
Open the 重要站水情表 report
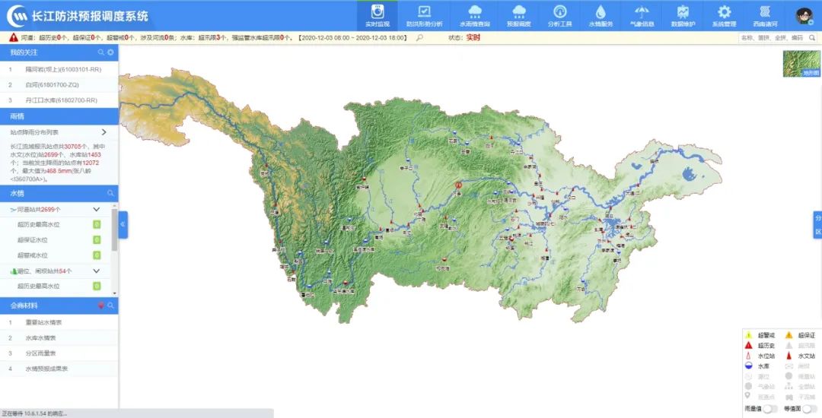pyautogui.click(x=46, y=322)
